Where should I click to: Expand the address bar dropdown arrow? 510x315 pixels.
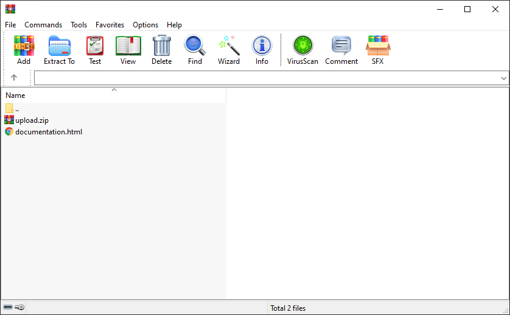coord(503,78)
